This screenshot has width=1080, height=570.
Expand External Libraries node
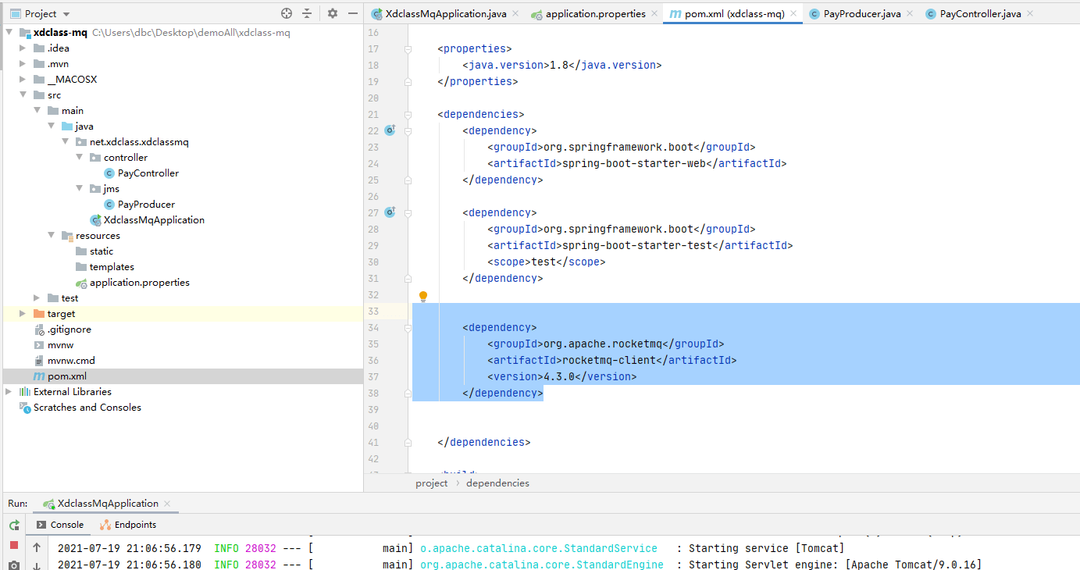tap(9, 392)
